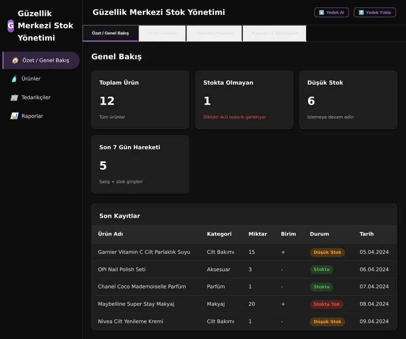Click the Stokta Yok badge for Maybelline
The image size is (406, 339).
[x=327, y=304]
